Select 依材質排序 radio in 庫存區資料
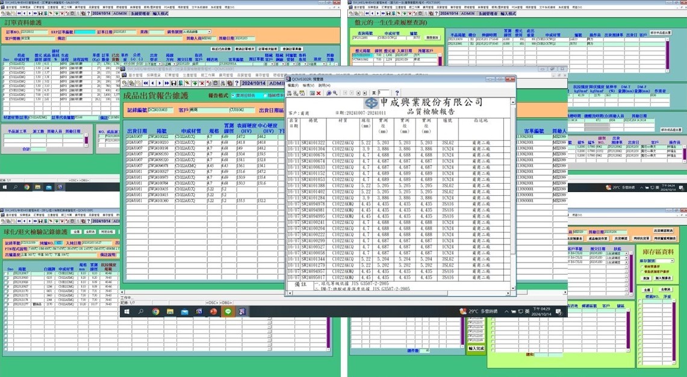Image resolution: width=687 pixels, height=377 pixels. (x=642, y=267)
